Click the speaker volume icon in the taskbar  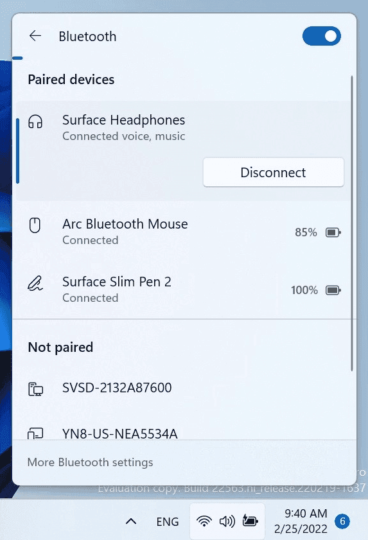[227, 521]
